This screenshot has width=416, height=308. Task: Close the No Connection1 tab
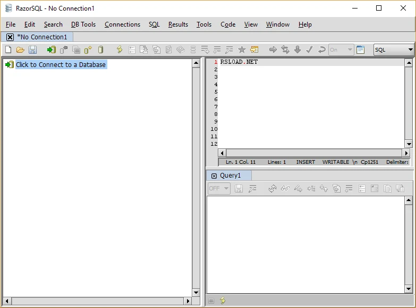click(x=10, y=37)
